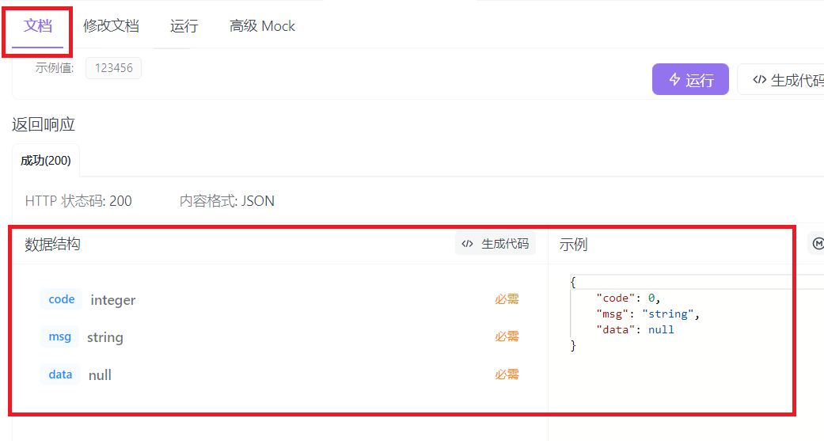824x441 pixels.
Task: Click the data field name tag
Action: click(60, 374)
